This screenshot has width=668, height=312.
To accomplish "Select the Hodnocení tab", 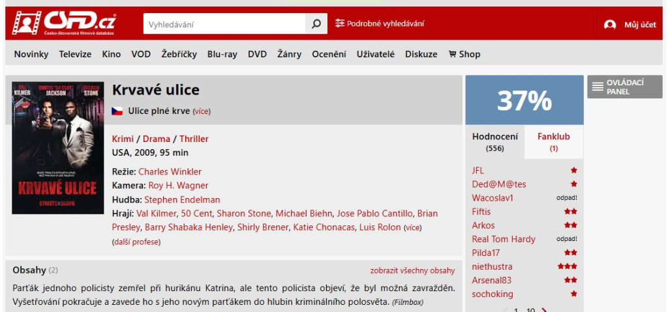I will point(495,142).
